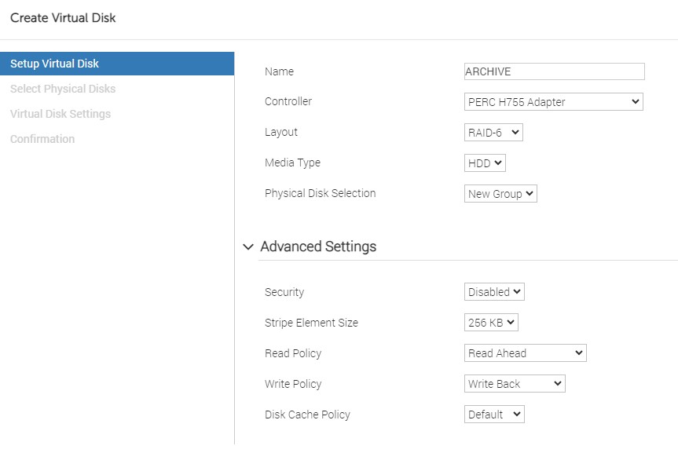Jump to the Confirmation step

pos(42,139)
